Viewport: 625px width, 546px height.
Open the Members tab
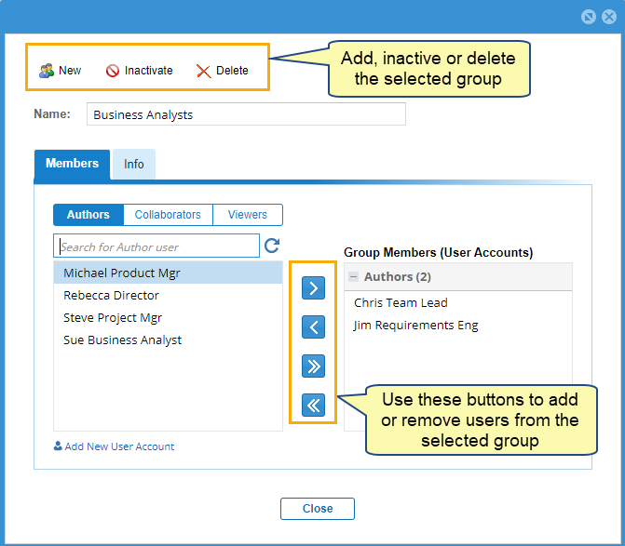(x=72, y=164)
